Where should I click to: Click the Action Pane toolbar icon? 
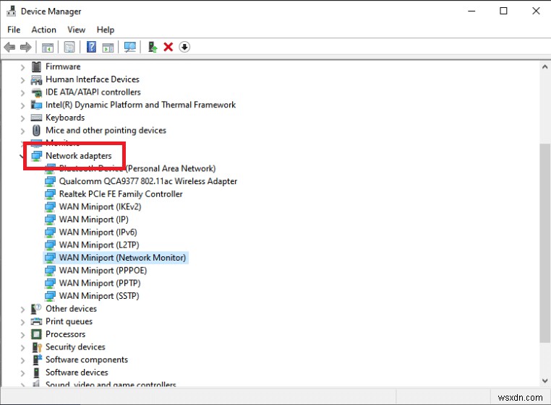click(108, 48)
